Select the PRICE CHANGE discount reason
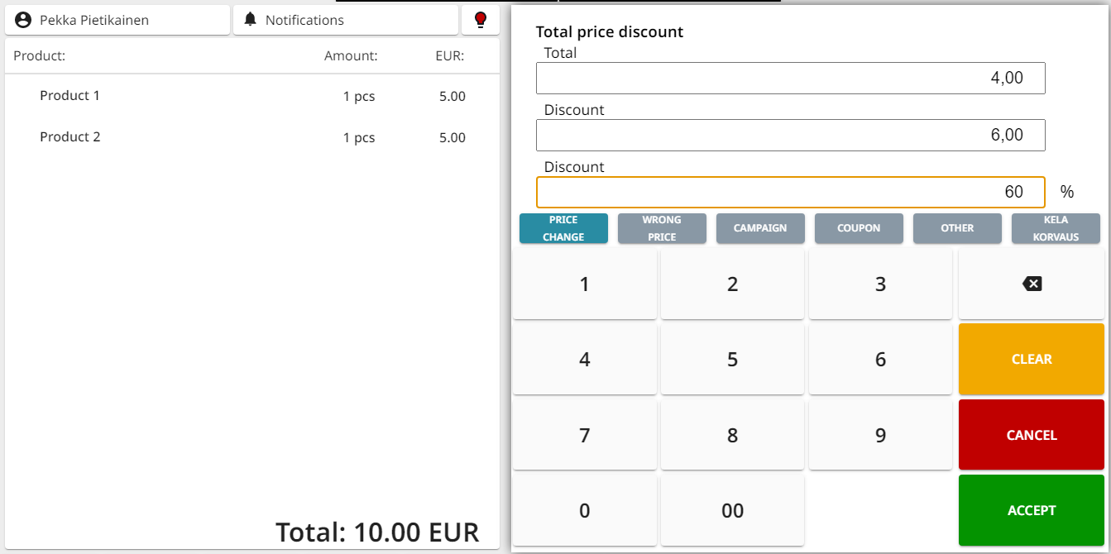 [563, 227]
